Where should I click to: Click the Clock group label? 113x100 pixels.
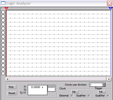point(63,89)
